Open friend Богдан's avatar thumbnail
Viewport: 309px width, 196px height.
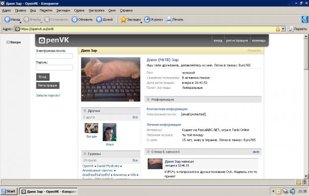pyautogui.click(x=91, y=128)
